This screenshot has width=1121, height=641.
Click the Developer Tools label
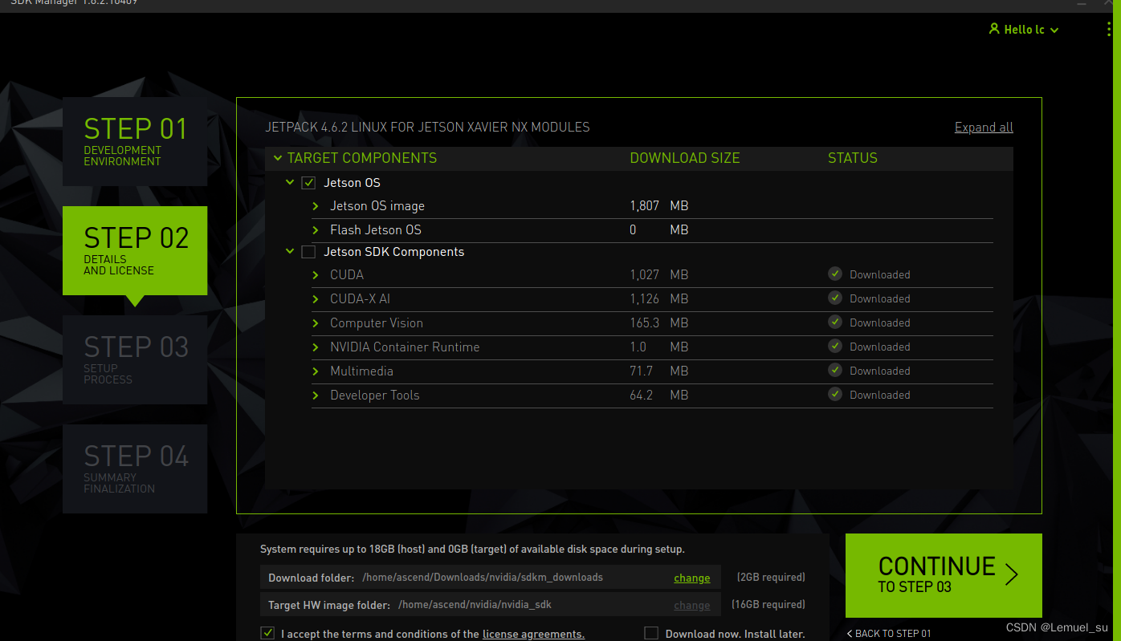coord(375,396)
